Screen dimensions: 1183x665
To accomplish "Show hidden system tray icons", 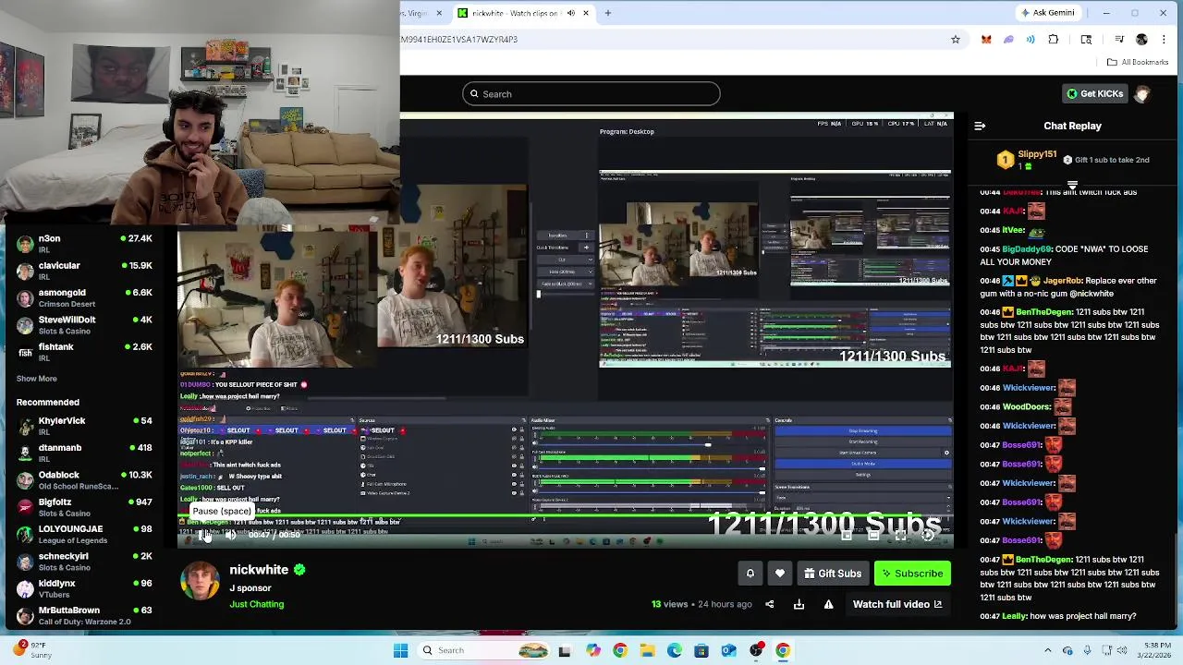I will [1047, 650].
